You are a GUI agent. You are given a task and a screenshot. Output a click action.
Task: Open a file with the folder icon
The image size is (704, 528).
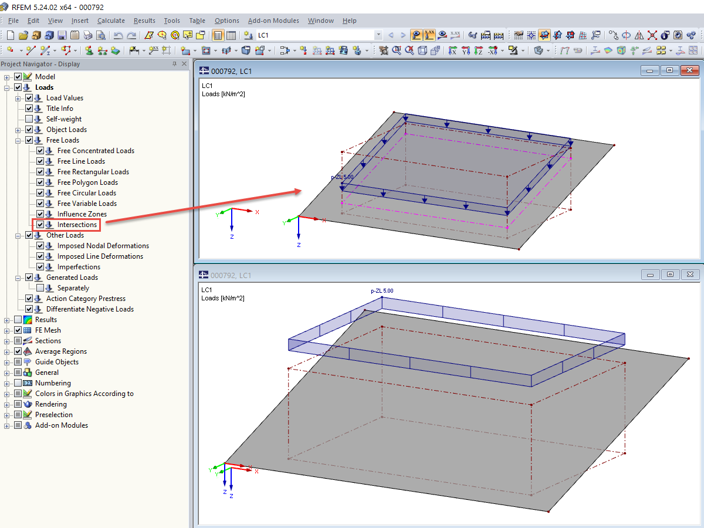pos(23,35)
